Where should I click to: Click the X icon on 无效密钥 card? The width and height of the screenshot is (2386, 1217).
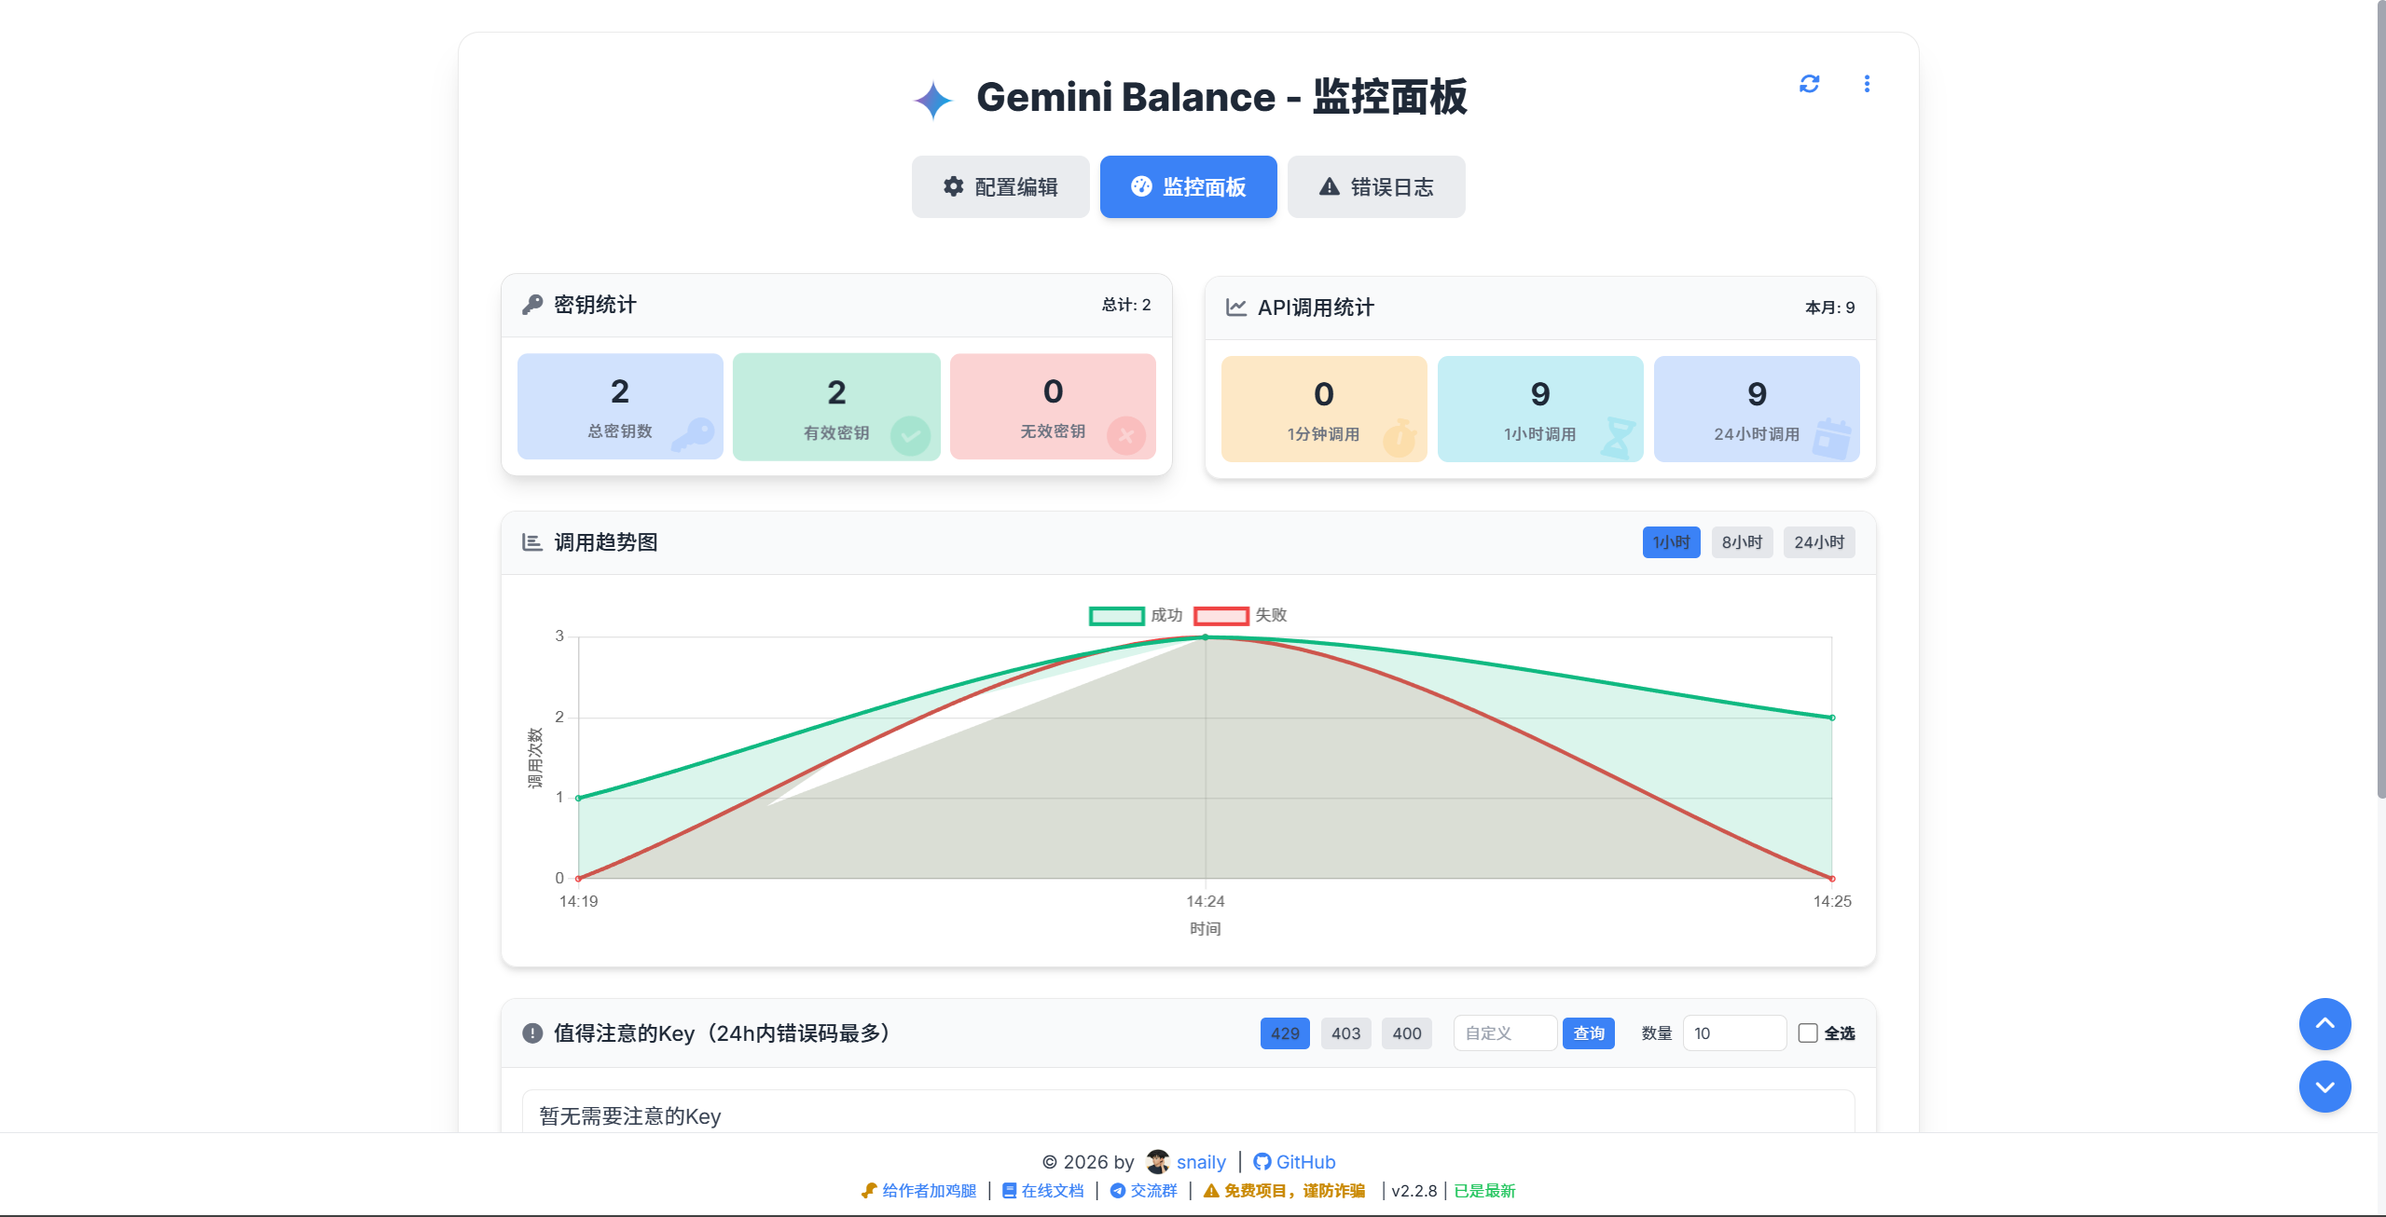1125,435
